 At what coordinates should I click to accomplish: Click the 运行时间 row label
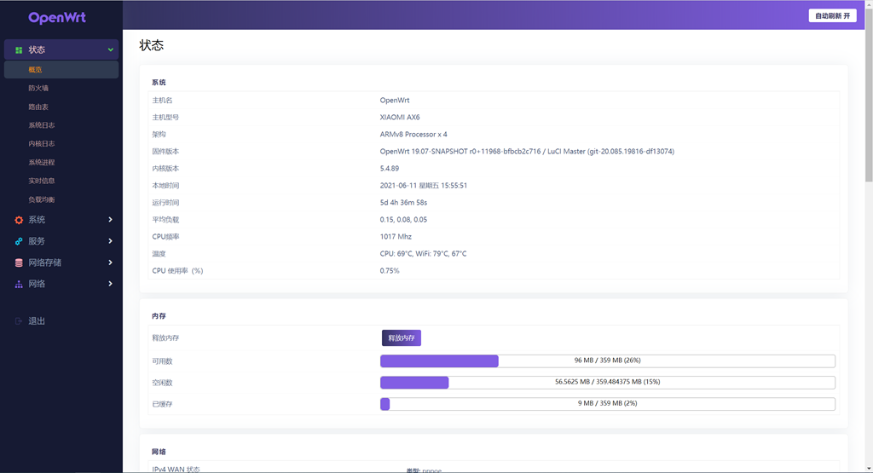click(x=165, y=203)
